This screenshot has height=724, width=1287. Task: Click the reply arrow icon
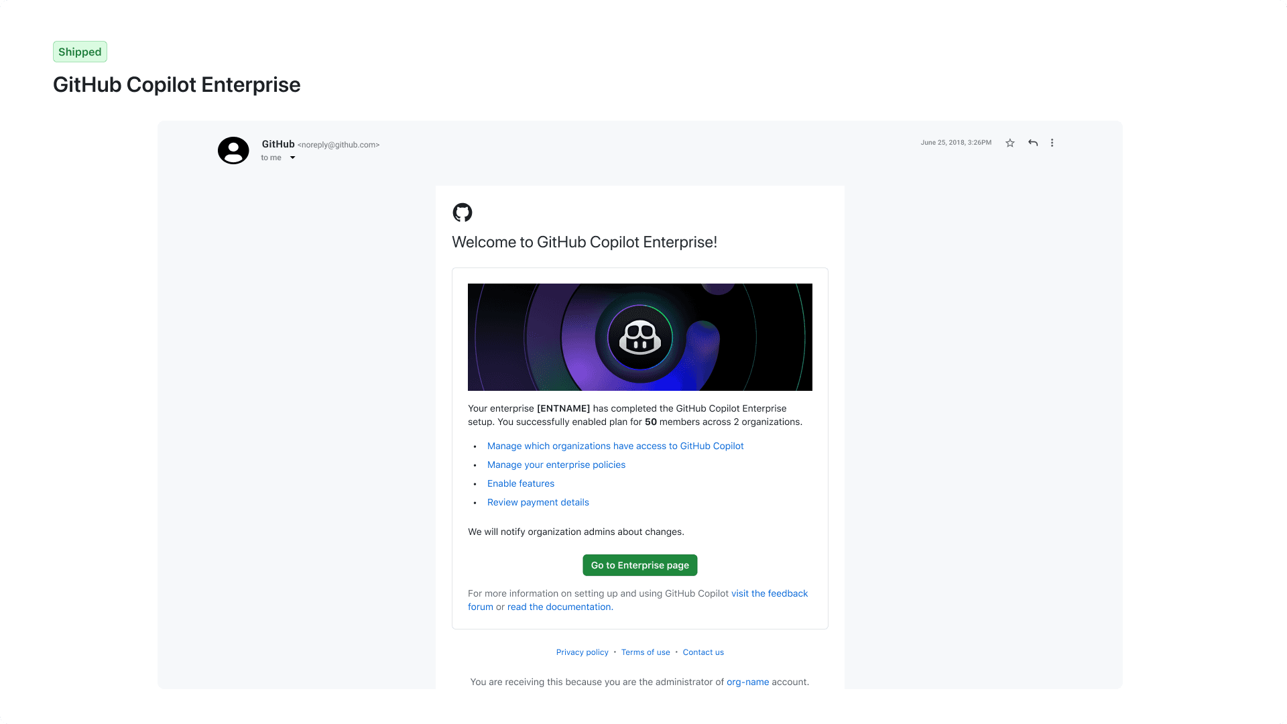[1032, 143]
